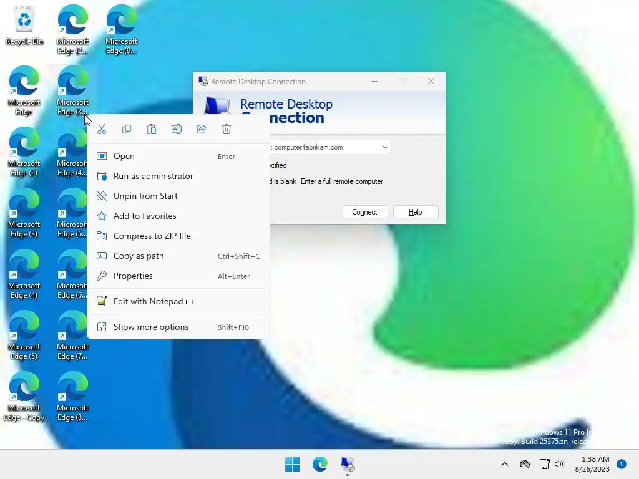Click the volume speaker tray icon
Image resolution: width=639 pixels, height=479 pixels.
tap(559, 464)
